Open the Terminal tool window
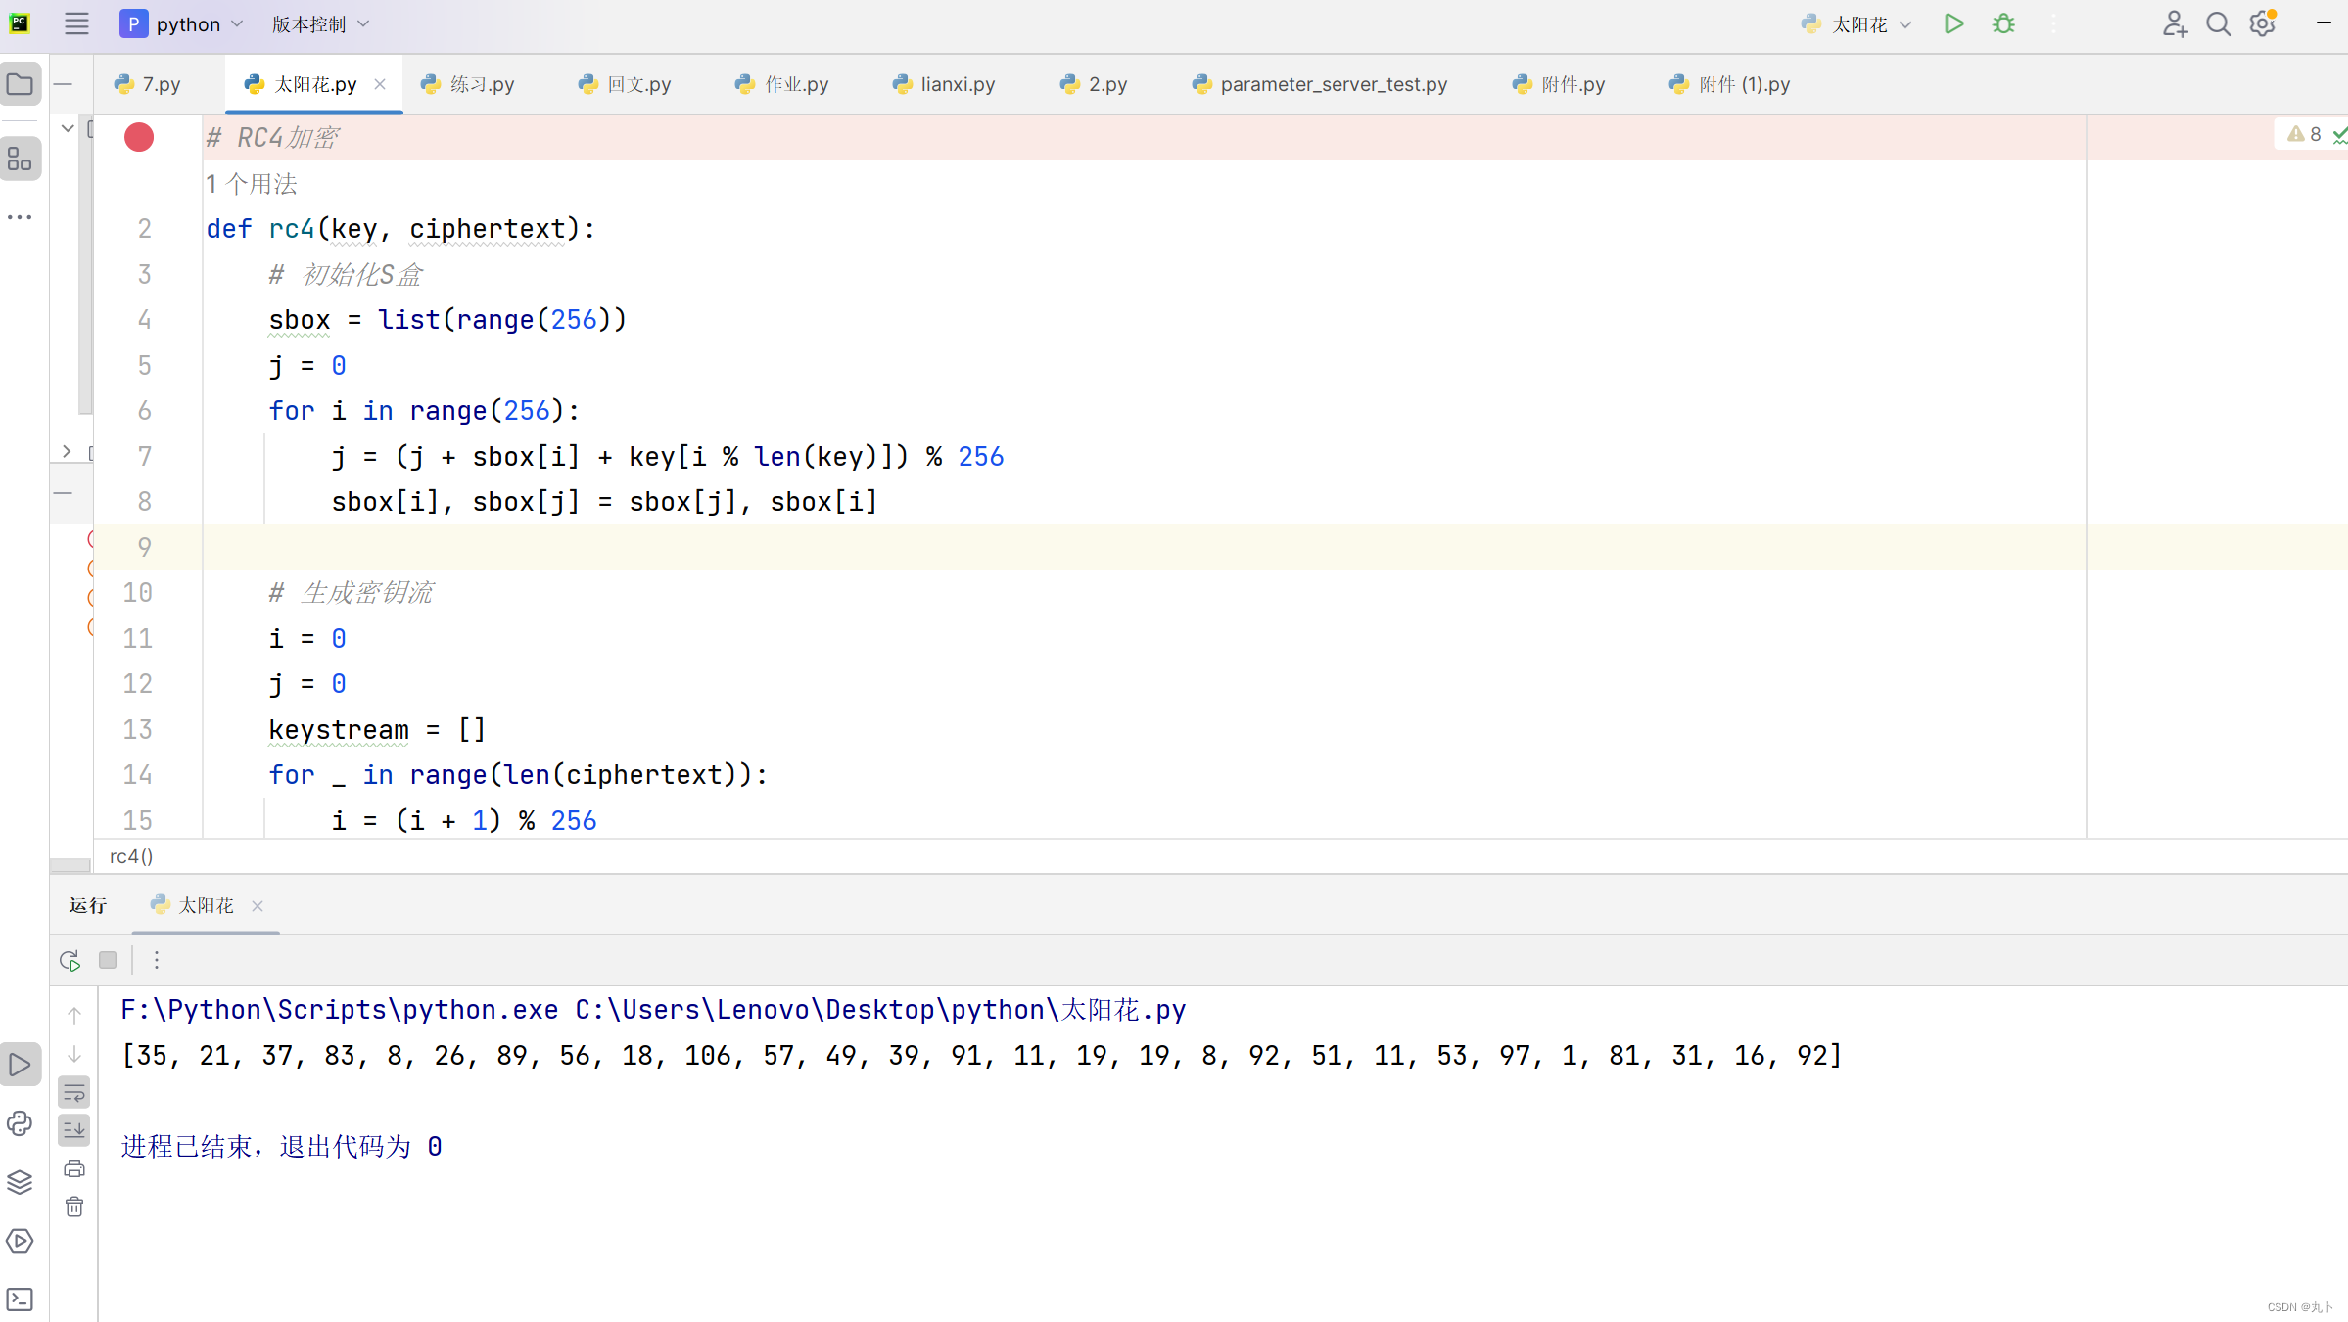The height and width of the screenshot is (1322, 2348). point(20,1299)
